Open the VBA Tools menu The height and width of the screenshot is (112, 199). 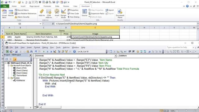pos(58,47)
